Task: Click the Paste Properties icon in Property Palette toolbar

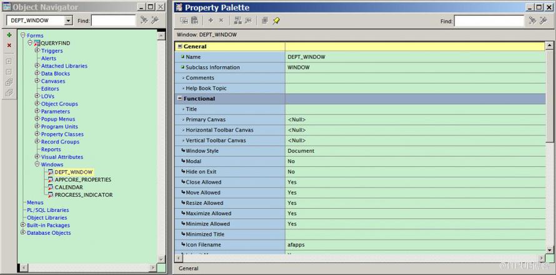Action: 194,21
